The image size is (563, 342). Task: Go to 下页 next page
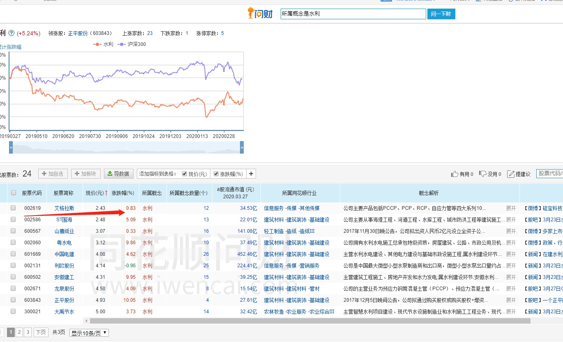coord(41,333)
